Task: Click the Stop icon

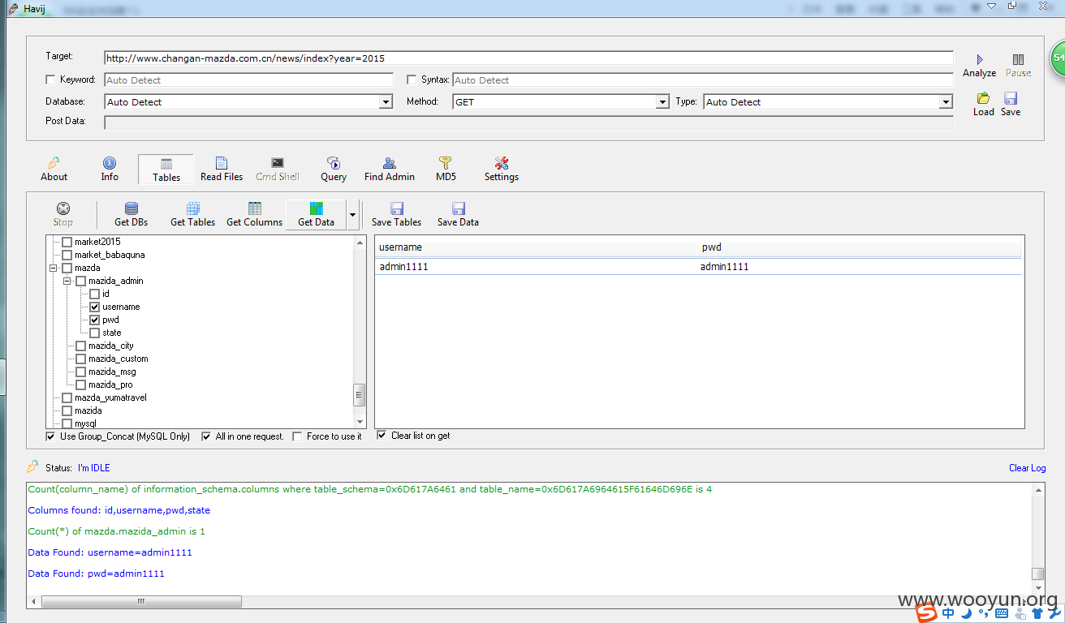Action: [63, 208]
